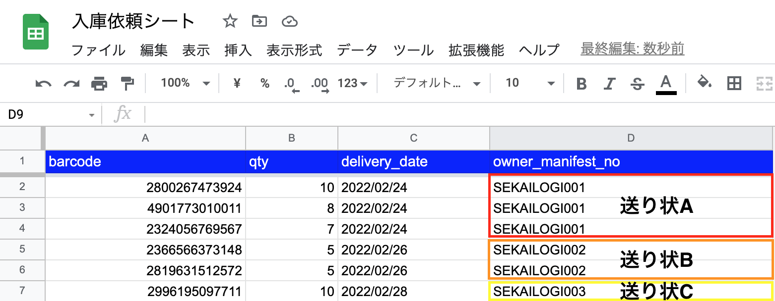Open the ファイル menu
This screenshot has height=301, width=775.
pos(98,50)
